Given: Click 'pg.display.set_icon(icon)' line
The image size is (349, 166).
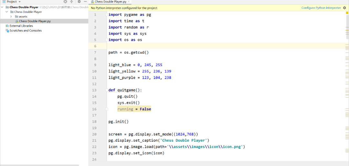Looking at the screenshot, I should coord(136,153).
